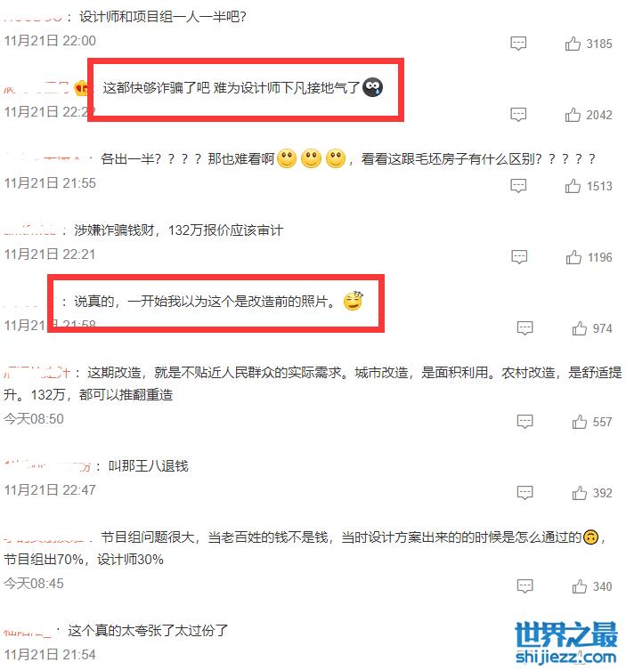Viewport: 626px width, 670px height.
Task: Reply to the 11月21日 21:55 comment
Action: click(x=518, y=186)
